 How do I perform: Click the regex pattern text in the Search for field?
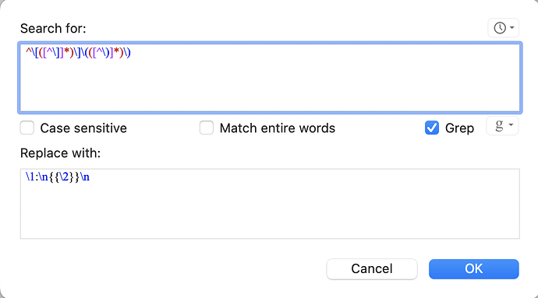(78, 52)
